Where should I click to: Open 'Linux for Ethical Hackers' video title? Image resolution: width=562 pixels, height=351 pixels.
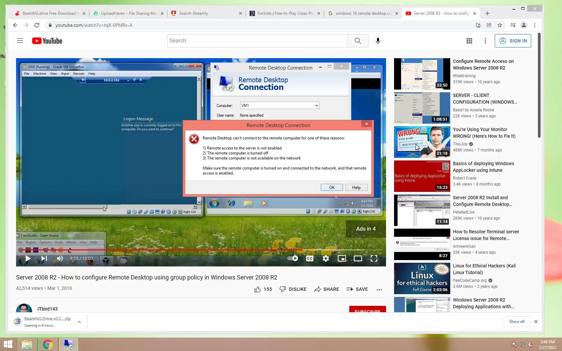(x=484, y=269)
